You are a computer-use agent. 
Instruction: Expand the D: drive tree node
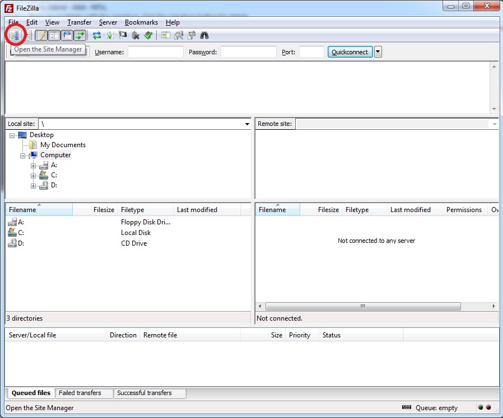click(x=33, y=186)
